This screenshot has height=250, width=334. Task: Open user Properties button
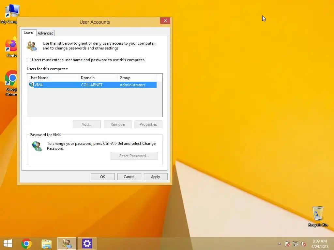pos(148,124)
